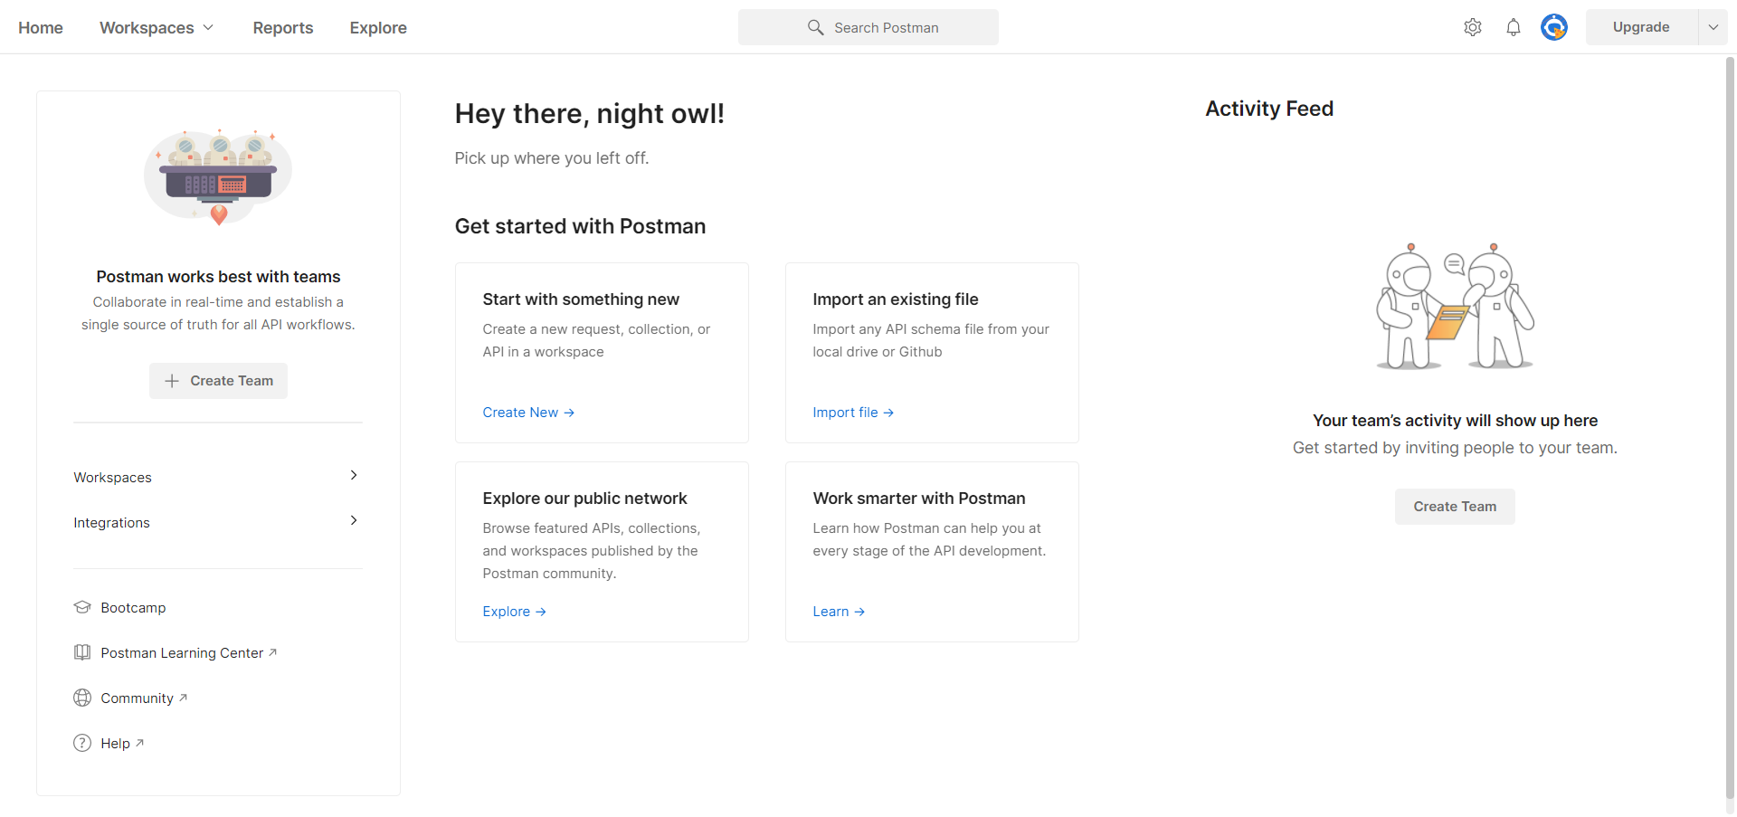Click the teams spaceship illustration
This screenshot has width=1737, height=817.
tap(218, 176)
